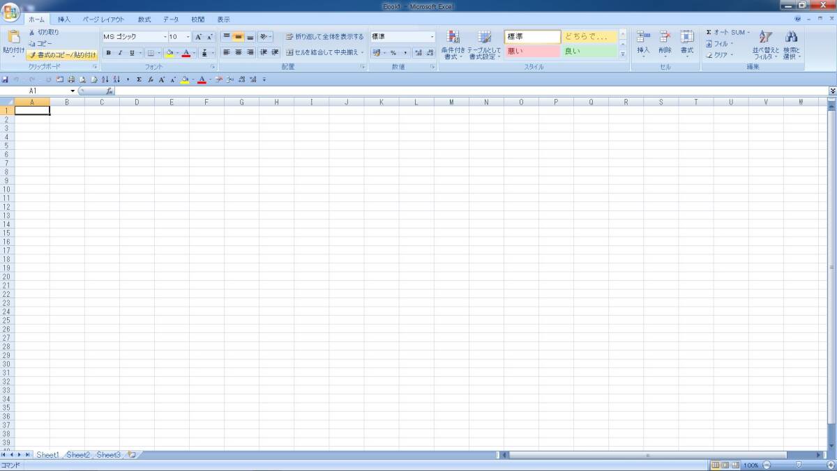The height and width of the screenshot is (471, 837).
Task: Switch to Page Layout view in status bar
Action: [x=725, y=465]
